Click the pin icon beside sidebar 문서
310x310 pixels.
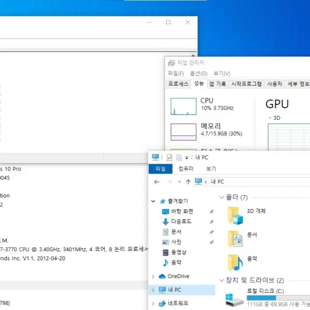point(211,232)
